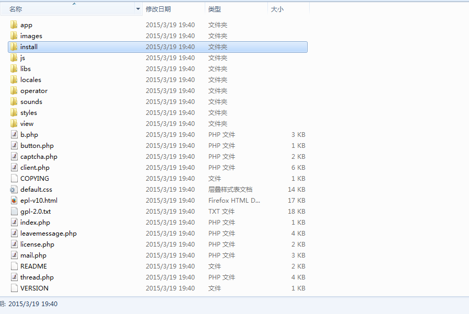Click the README file icon
The height and width of the screenshot is (314, 469).
[x=14, y=266]
